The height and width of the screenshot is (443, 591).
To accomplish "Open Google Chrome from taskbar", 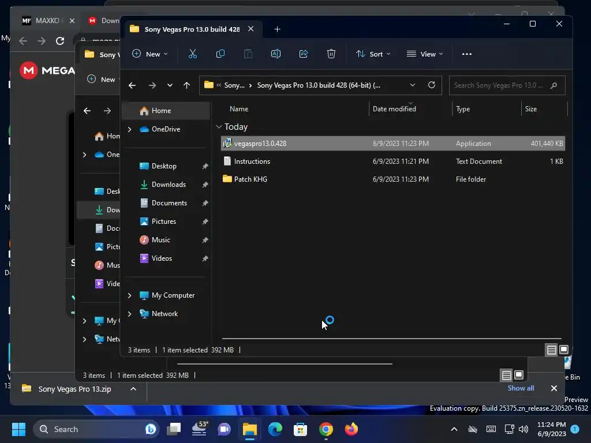I will point(326,429).
